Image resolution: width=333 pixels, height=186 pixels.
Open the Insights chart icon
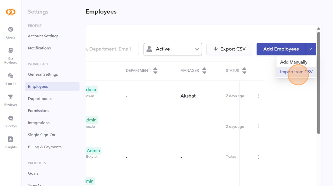click(x=11, y=139)
